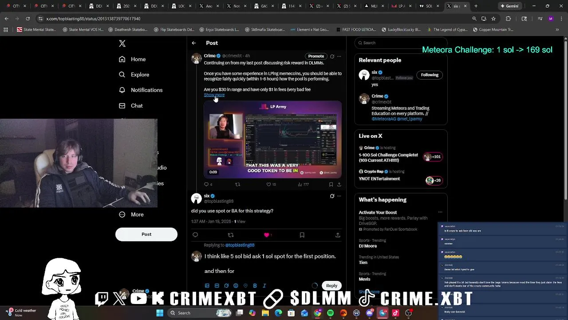Open @topblasting88 link in Replying to
Image resolution: width=568 pixels, height=320 pixels.
[x=240, y=245]
